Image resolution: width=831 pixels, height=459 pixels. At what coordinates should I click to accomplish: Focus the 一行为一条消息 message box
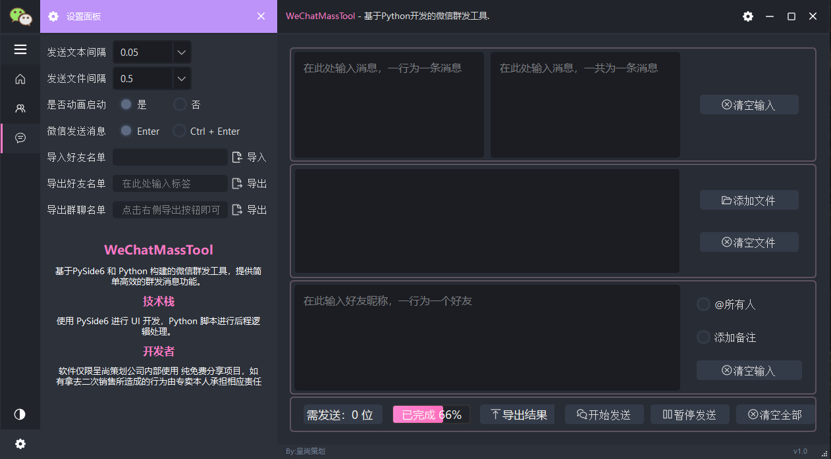coord(389,105)
